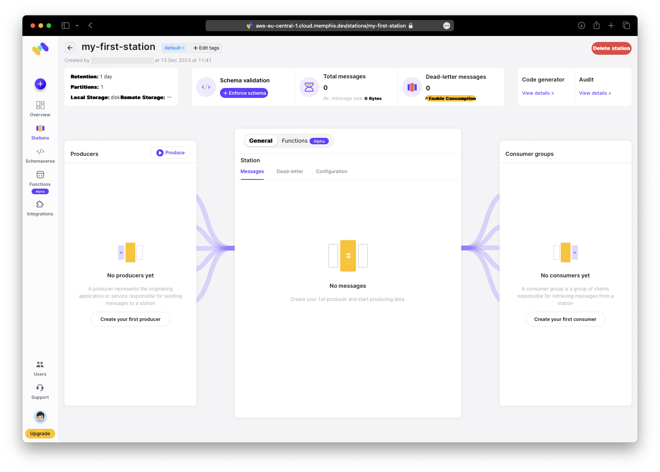Select the General view toggle
This screenshot has height=472, width=660.
click(260, 141)
